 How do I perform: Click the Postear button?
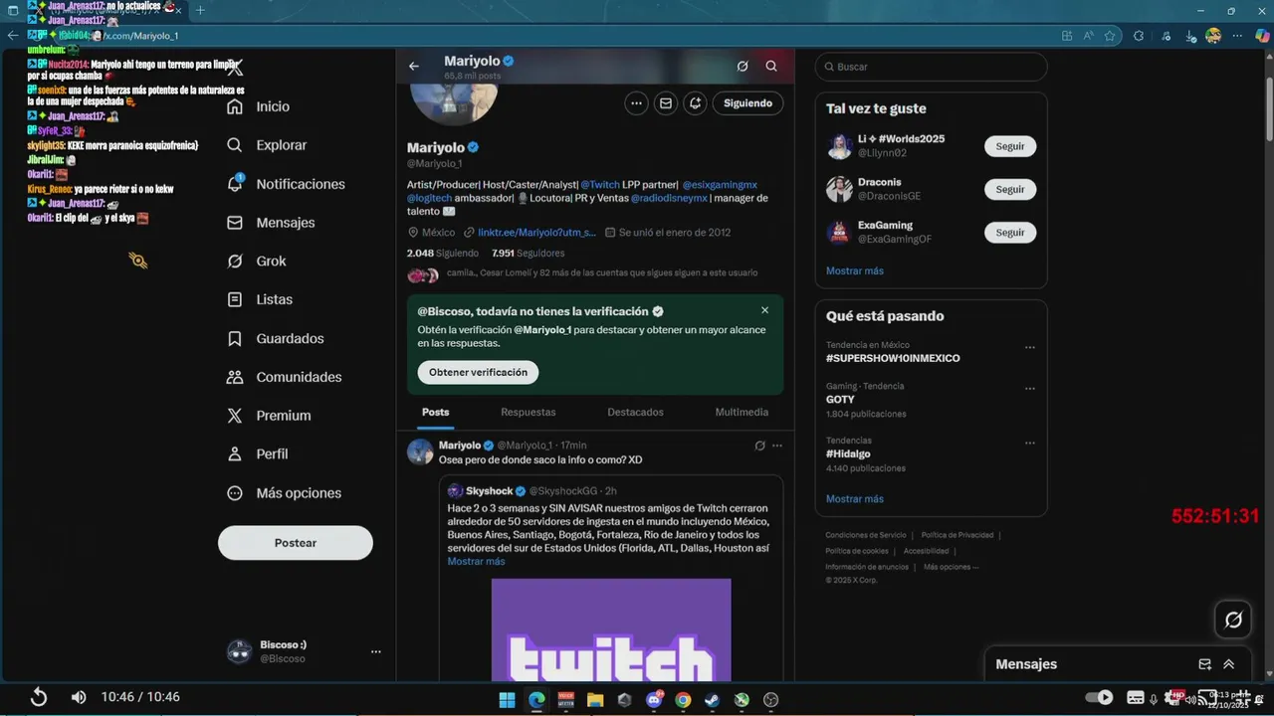point(296,543)
